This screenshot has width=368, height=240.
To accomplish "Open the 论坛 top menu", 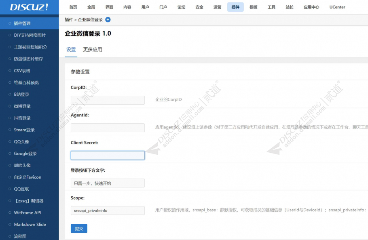I will point(182,7).
